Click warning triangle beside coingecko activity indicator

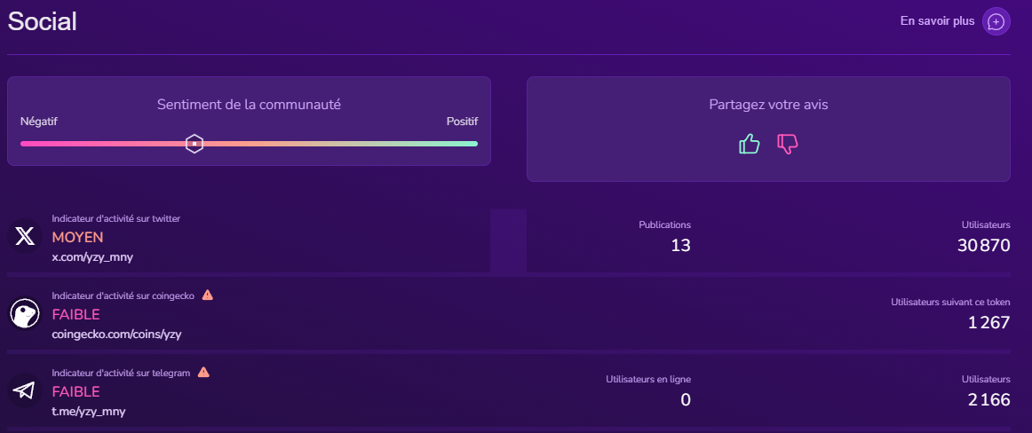pos(207,295)
